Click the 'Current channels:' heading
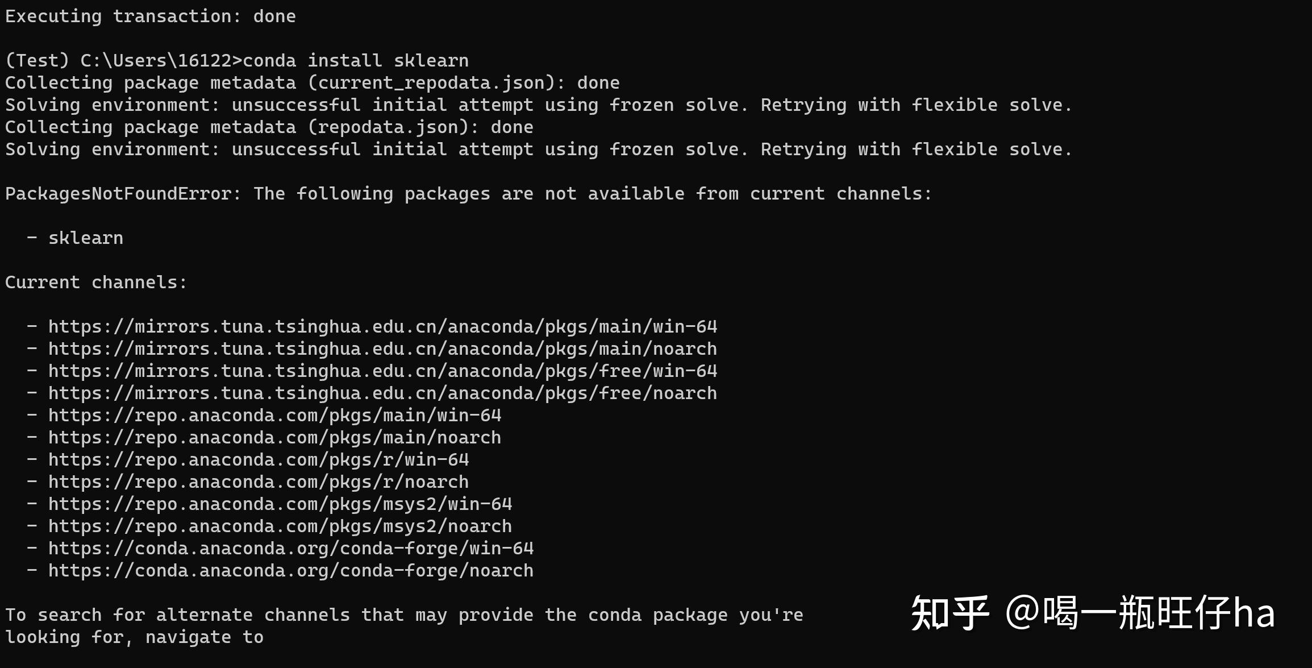 96,283
